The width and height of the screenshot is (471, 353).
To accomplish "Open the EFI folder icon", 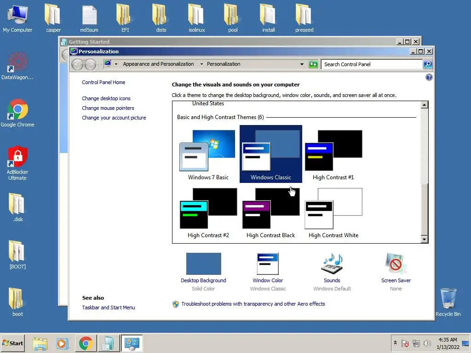I will (125, 18).
